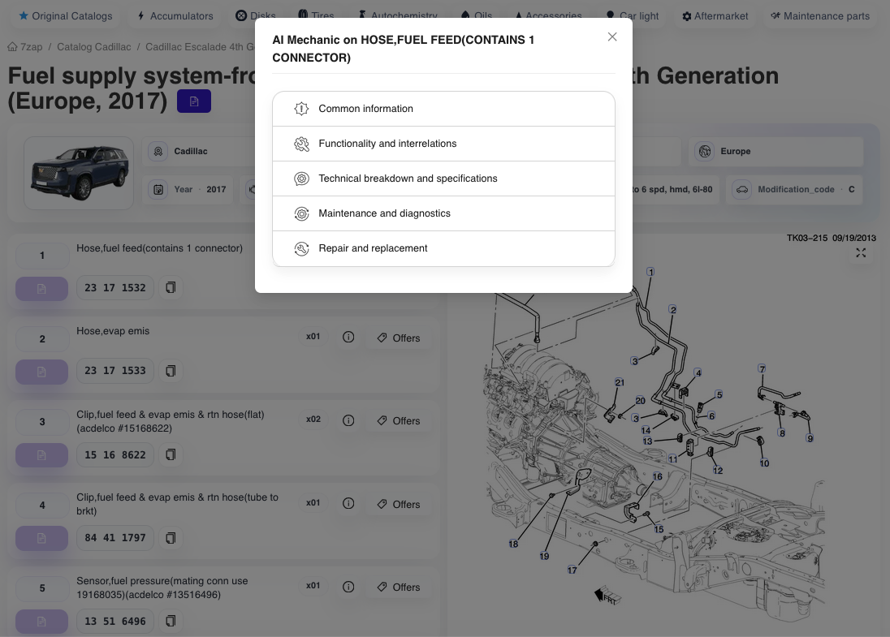890x637 pixels.
Task: Open Accumulators category
Action: coord(175,16)
